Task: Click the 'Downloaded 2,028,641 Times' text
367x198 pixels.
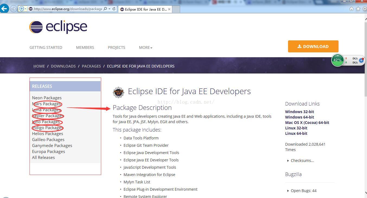Action: click(x=305, y=147)
